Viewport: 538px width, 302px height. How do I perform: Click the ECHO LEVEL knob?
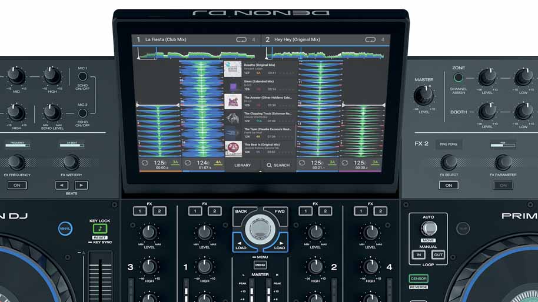pos(52,112)
